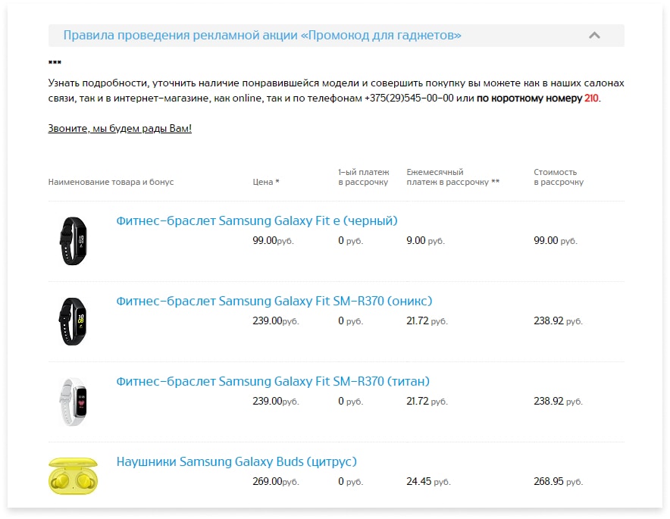670x519 pixels.
Task: Click the 24.45 руб. monthly payment for Galaxy Buds
Action: (428, 482)
